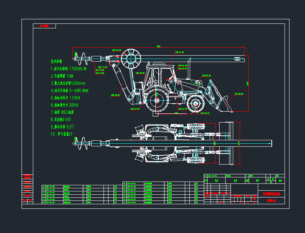Click the red drawing number in title block
This screenshot has height=233, width=305.
coord(272,200)
